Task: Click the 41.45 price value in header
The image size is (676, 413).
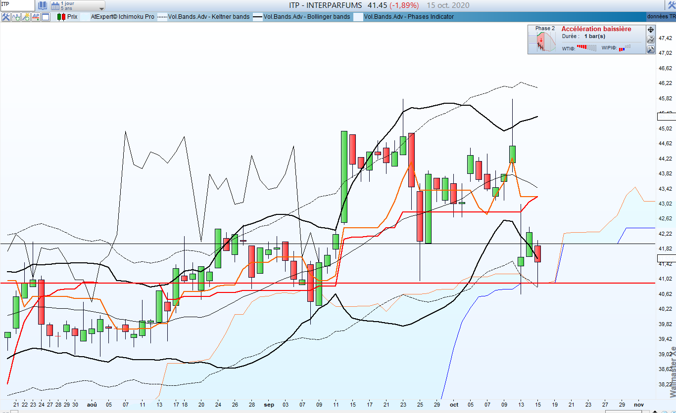Action: 377,5
